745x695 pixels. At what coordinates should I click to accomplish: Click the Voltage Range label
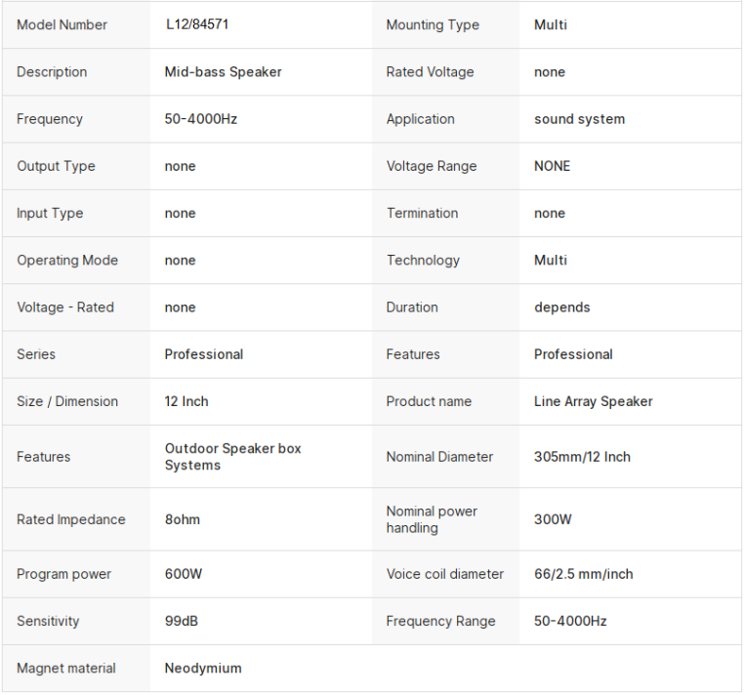tap(432, 166)
